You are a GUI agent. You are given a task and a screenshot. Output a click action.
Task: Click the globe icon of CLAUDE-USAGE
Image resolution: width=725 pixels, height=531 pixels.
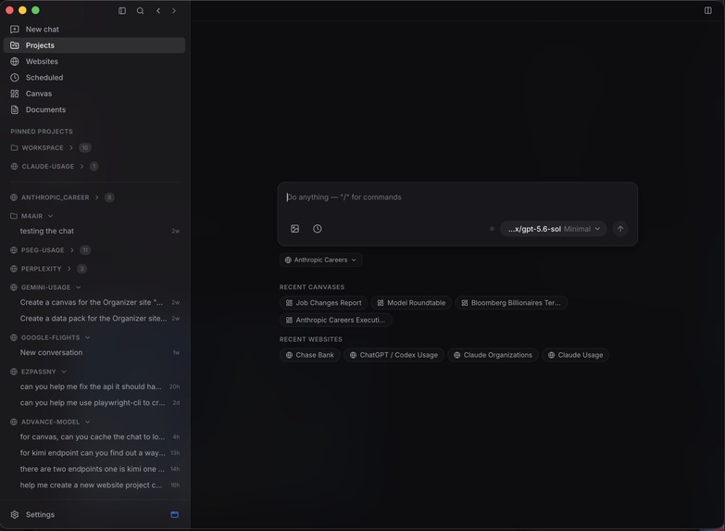14,166
